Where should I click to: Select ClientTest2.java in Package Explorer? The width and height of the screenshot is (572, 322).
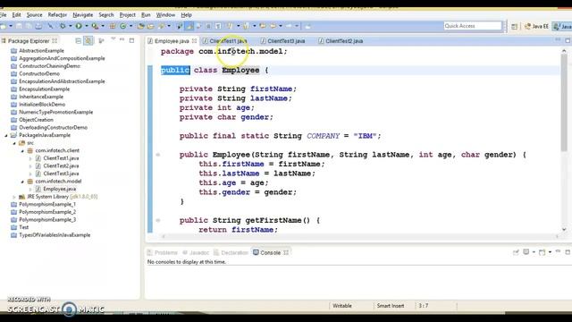click(x=61, y=166)
